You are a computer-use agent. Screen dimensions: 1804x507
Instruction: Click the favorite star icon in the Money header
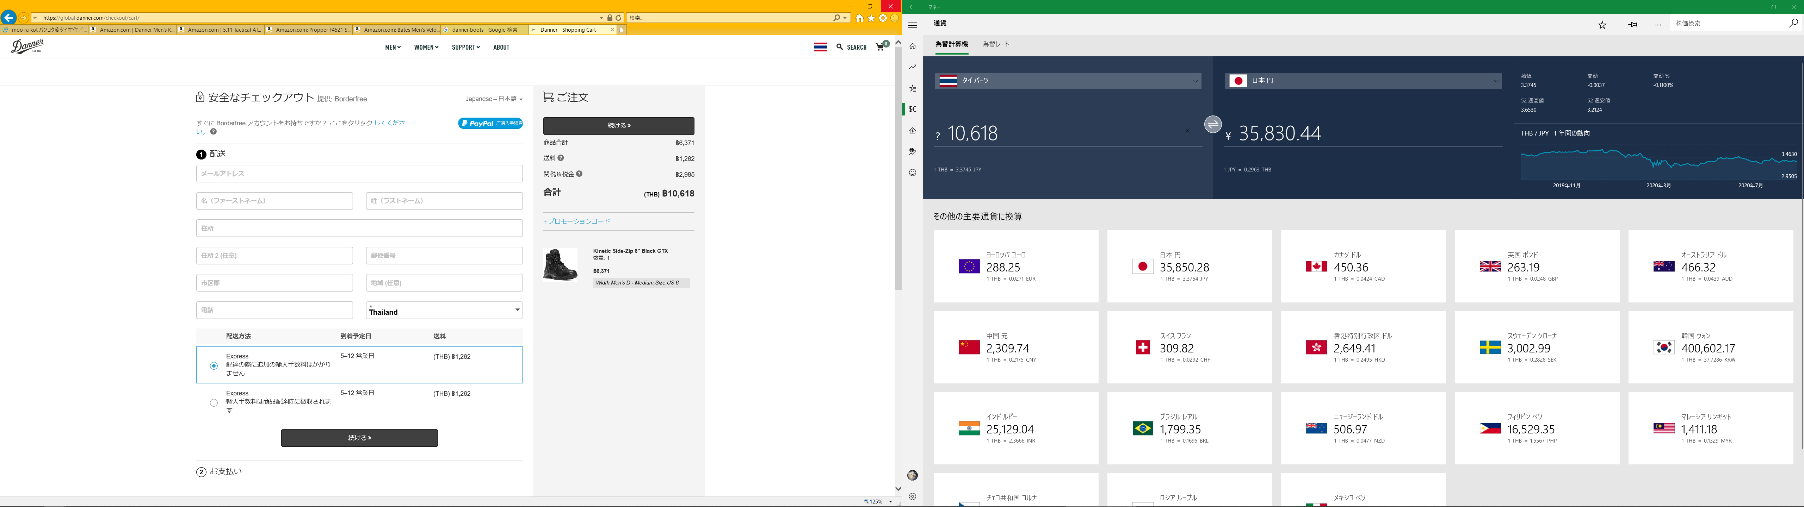(x=1602, y=25)
